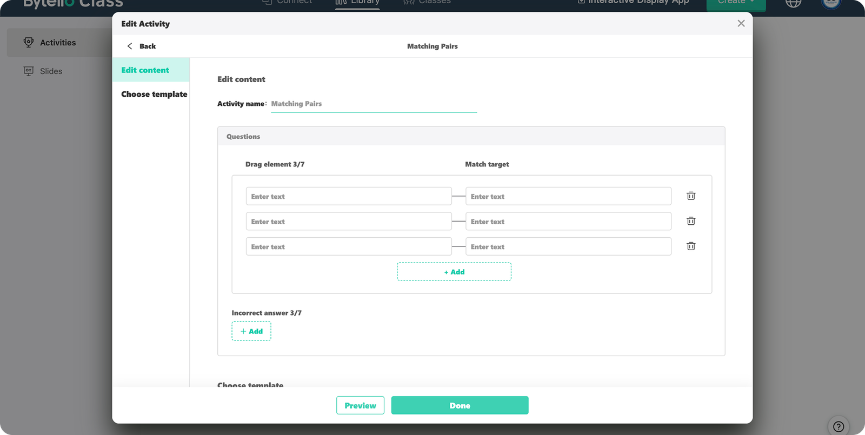
Task: Expand the Create dropdown button
Action: pyautogui.click(x=735, y=3)
